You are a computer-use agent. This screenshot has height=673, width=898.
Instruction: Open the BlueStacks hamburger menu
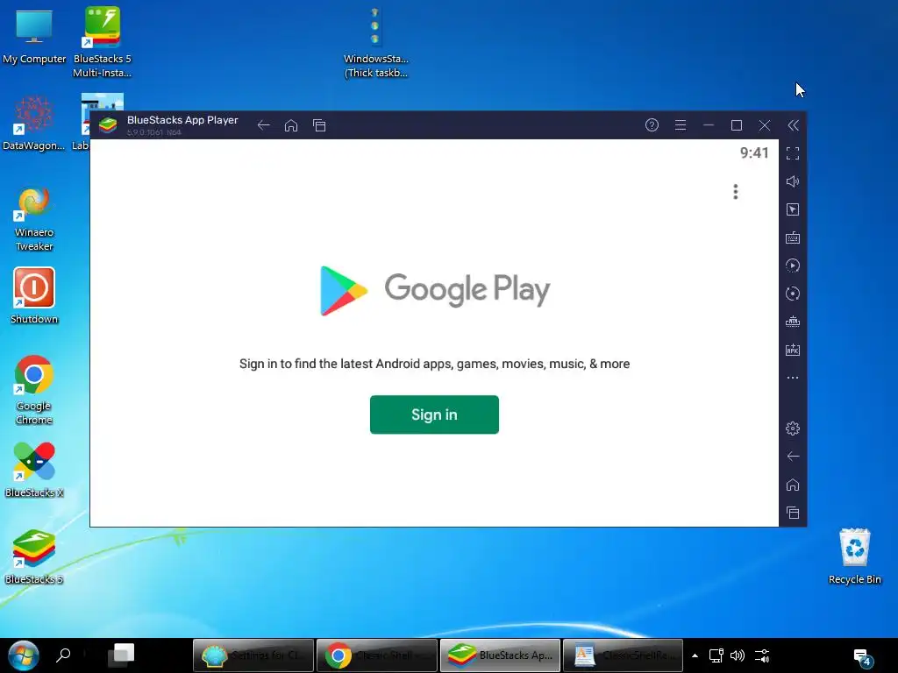click(681, 124)
